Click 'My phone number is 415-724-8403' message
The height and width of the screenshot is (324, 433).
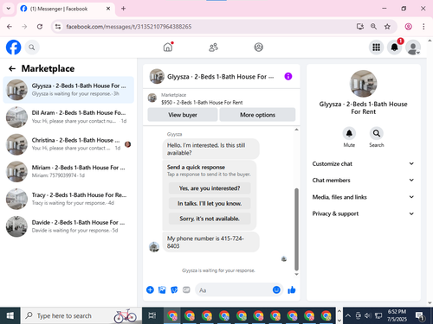pos(210,242)
